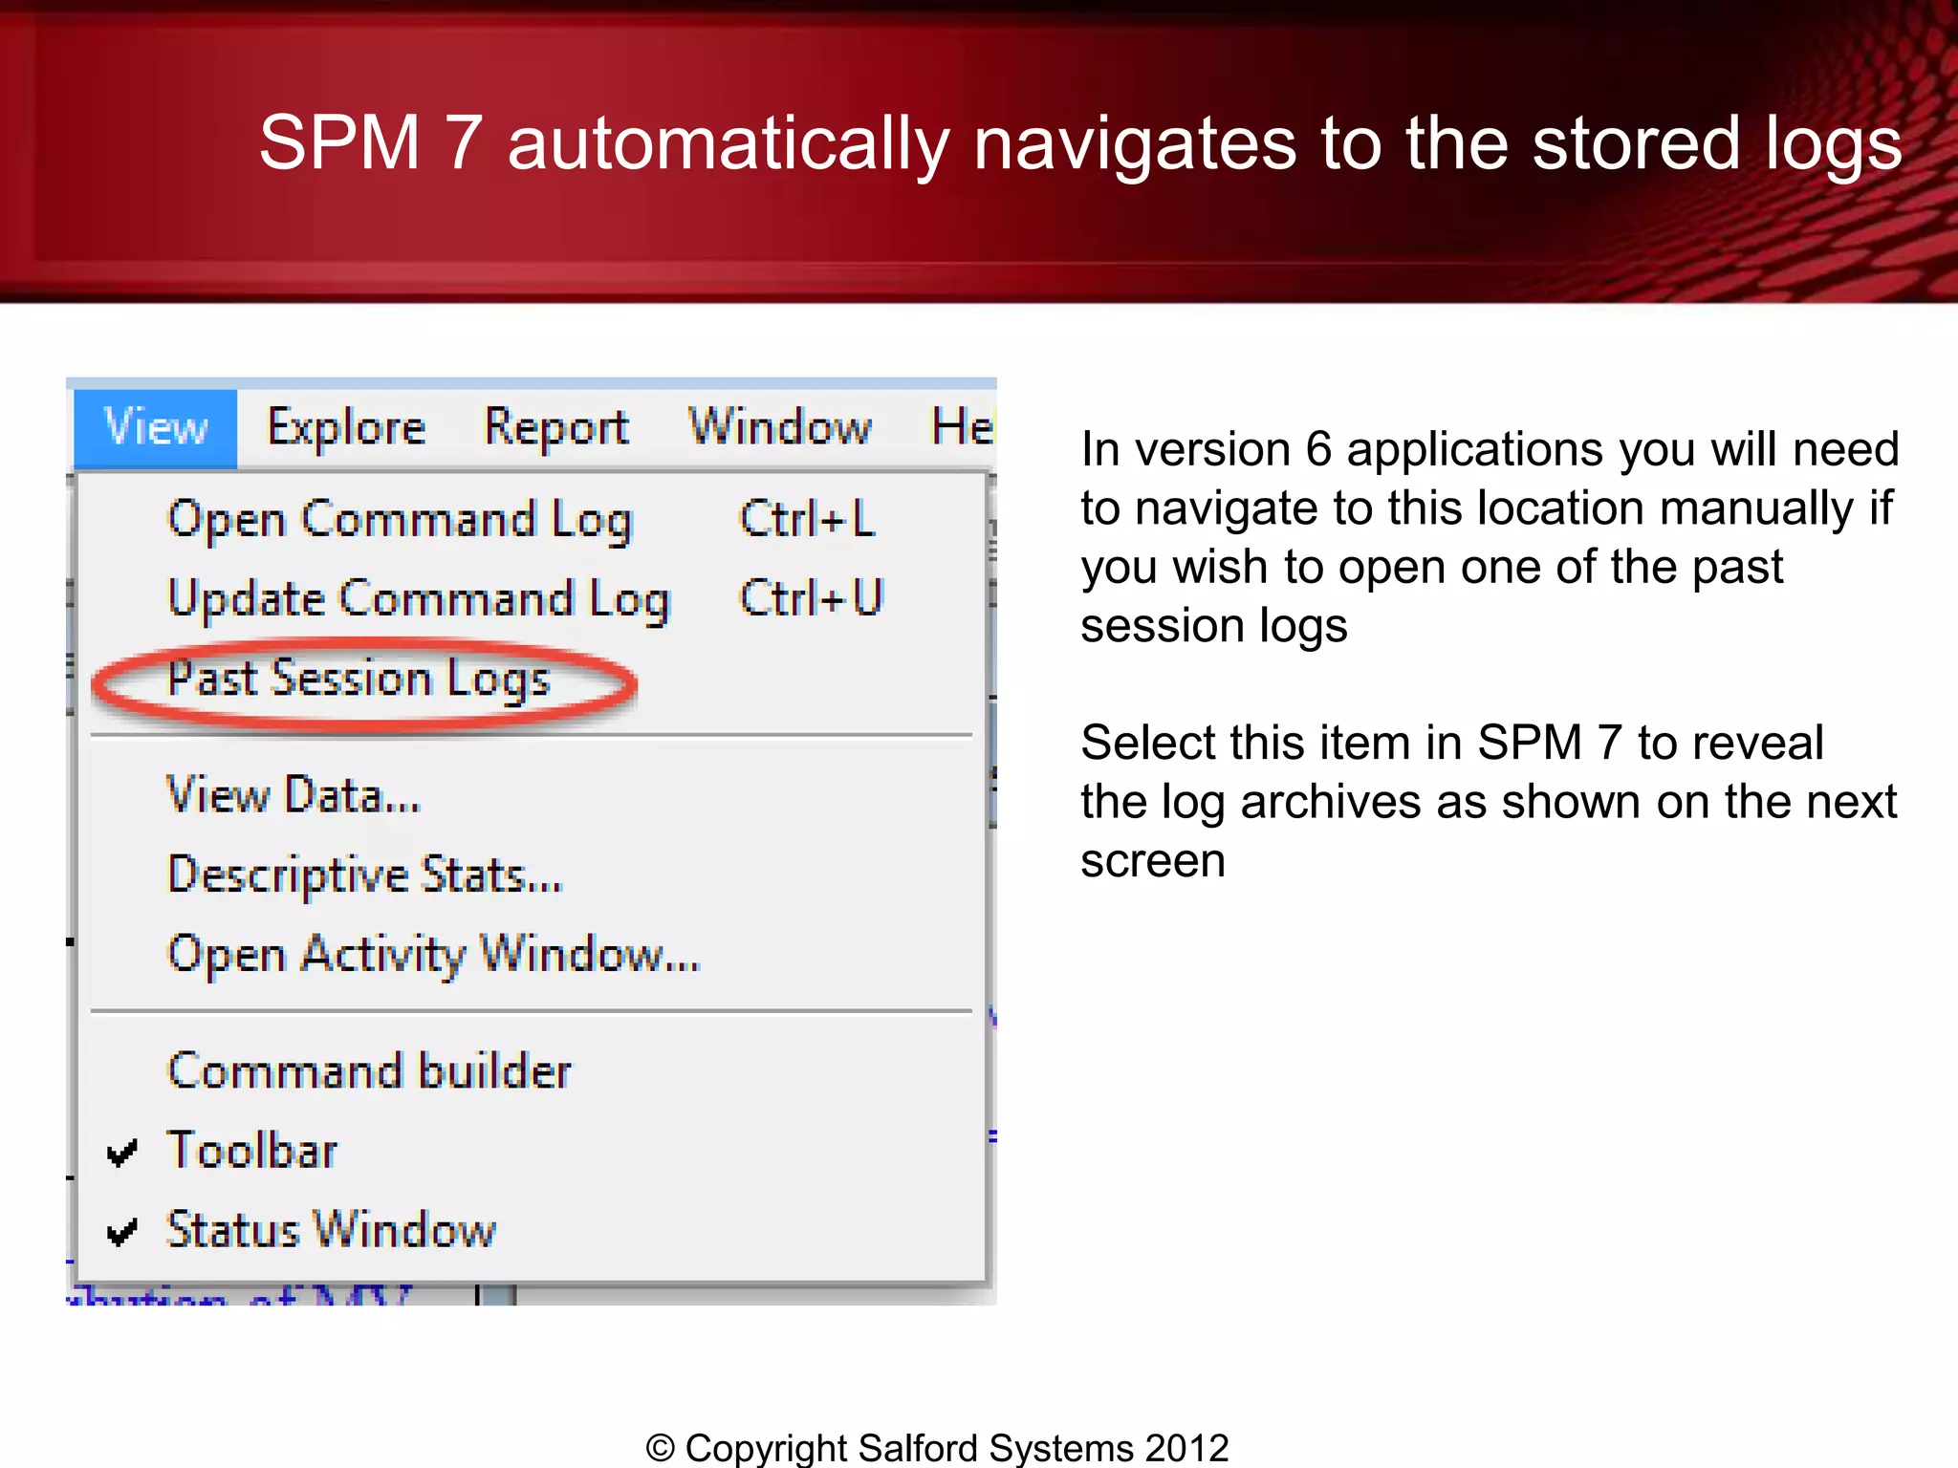Select Past Session Logs item
This screenshot has width=1958, height=1468.
tap(531, 679)
